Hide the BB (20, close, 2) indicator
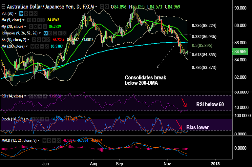 [34, 40]
